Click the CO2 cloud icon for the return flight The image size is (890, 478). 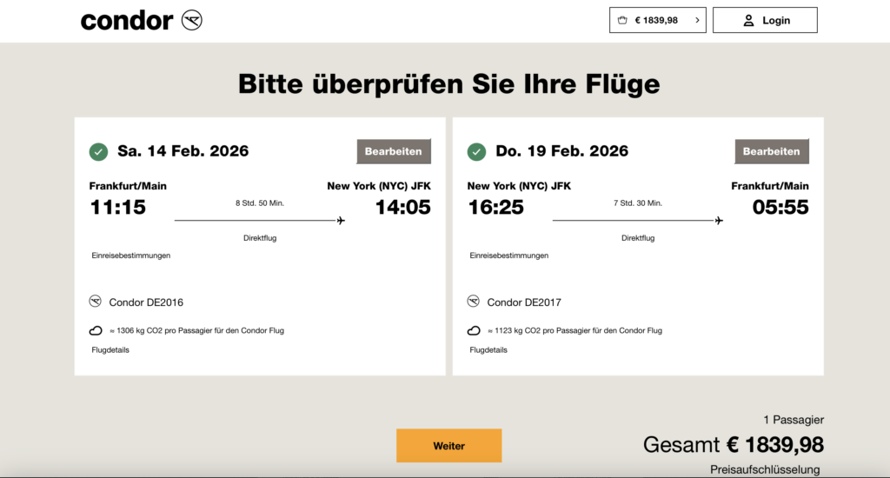click(474, 330)
